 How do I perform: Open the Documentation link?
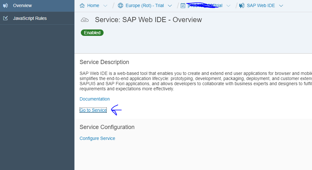(x=95, y=99)
